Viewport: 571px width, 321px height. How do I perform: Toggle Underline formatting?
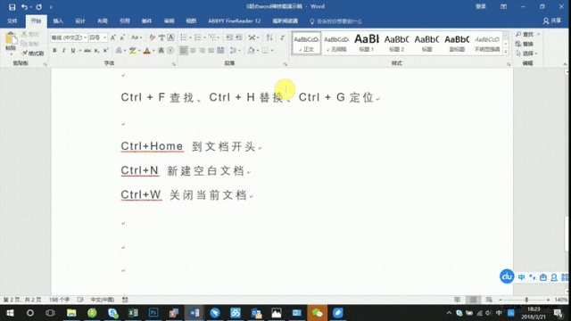point(73,51)
